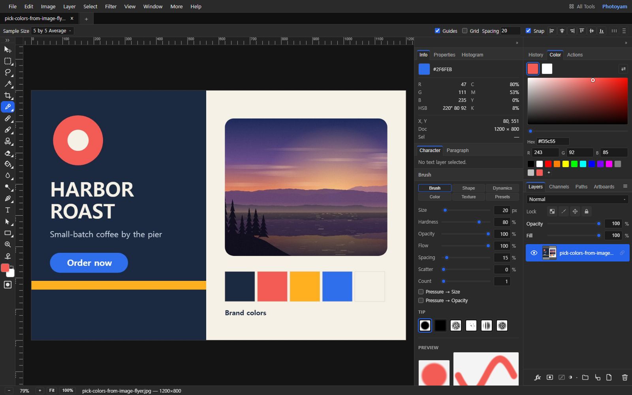Select the Paint Bucket tool
632x395 pixels.
(x=8, y=164)
